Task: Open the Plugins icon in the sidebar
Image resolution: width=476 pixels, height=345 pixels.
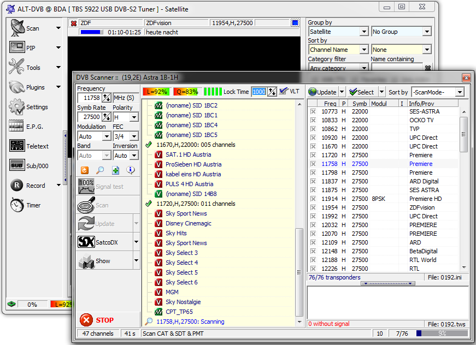Action: click(16, 87)
